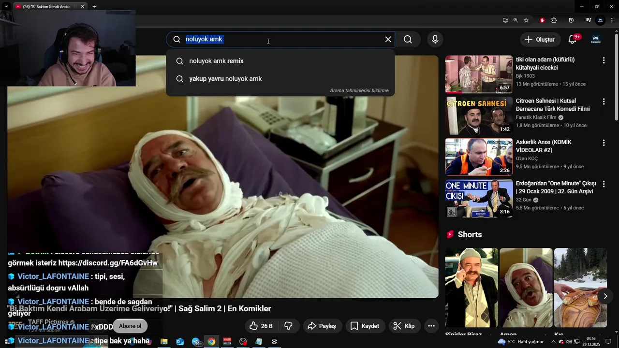Click the Paylaş share button
This screenshot has width=619, height=348.
point(322,326)
